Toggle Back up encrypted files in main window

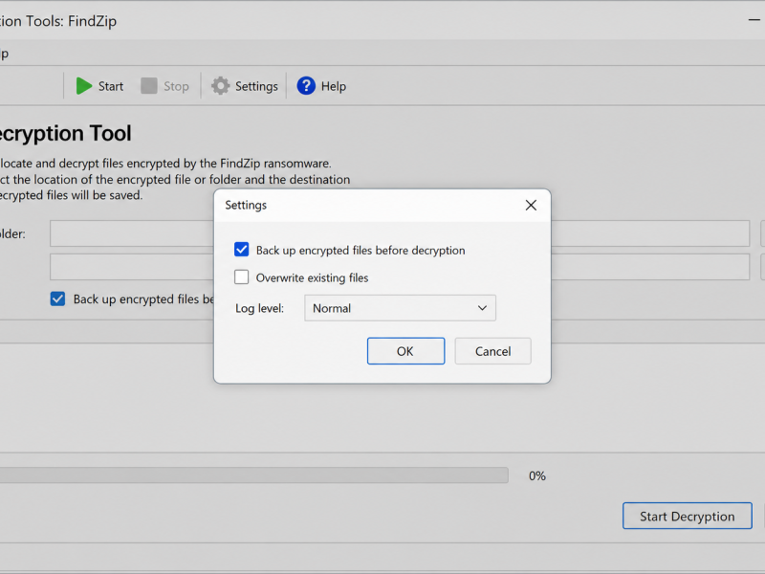(57, 298)
